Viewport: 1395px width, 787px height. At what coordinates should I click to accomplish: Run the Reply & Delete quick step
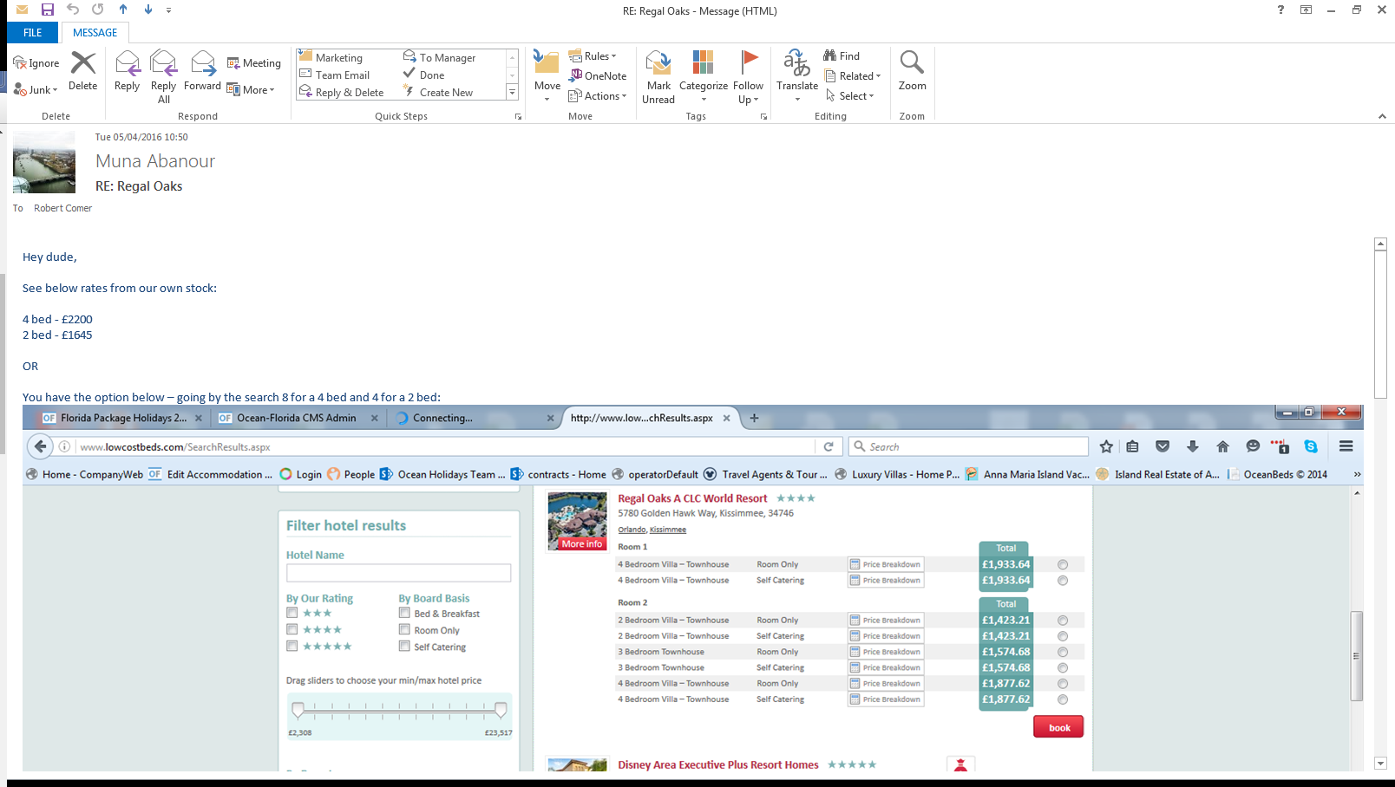(341, 93)
